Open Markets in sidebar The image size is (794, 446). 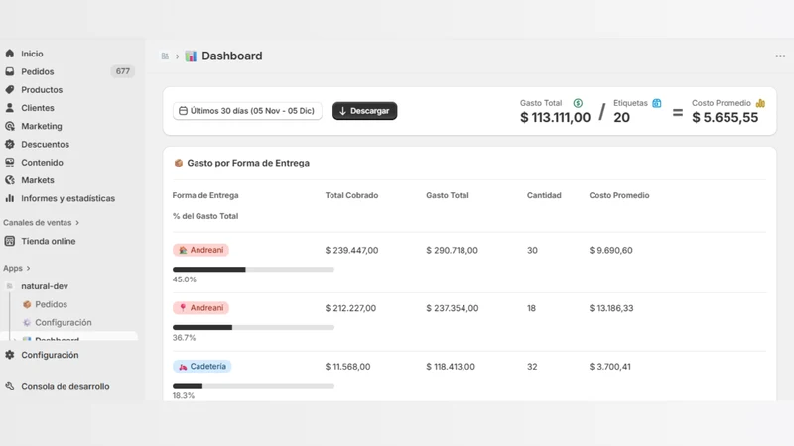[38, 180]
